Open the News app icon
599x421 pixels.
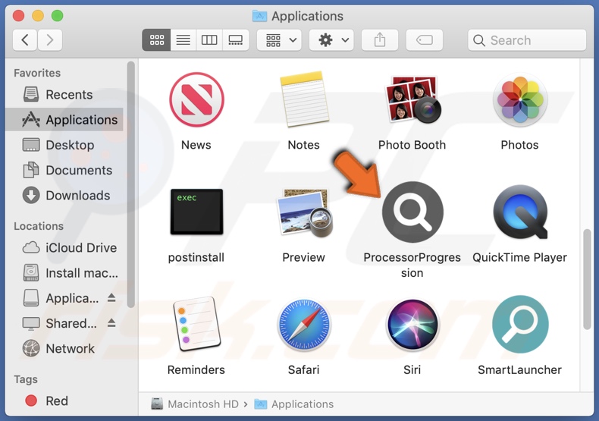coord(196,99)
